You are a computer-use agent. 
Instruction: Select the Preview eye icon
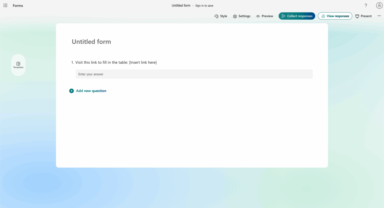258,16
